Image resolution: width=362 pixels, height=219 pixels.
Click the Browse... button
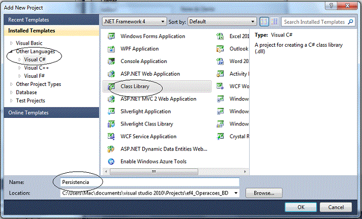(x=264, y=193)
